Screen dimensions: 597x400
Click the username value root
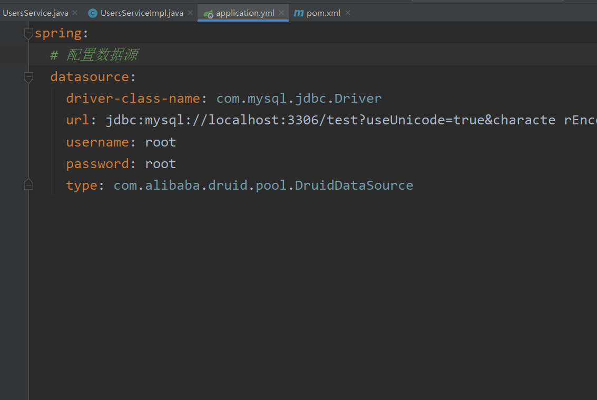coord(160,142)
